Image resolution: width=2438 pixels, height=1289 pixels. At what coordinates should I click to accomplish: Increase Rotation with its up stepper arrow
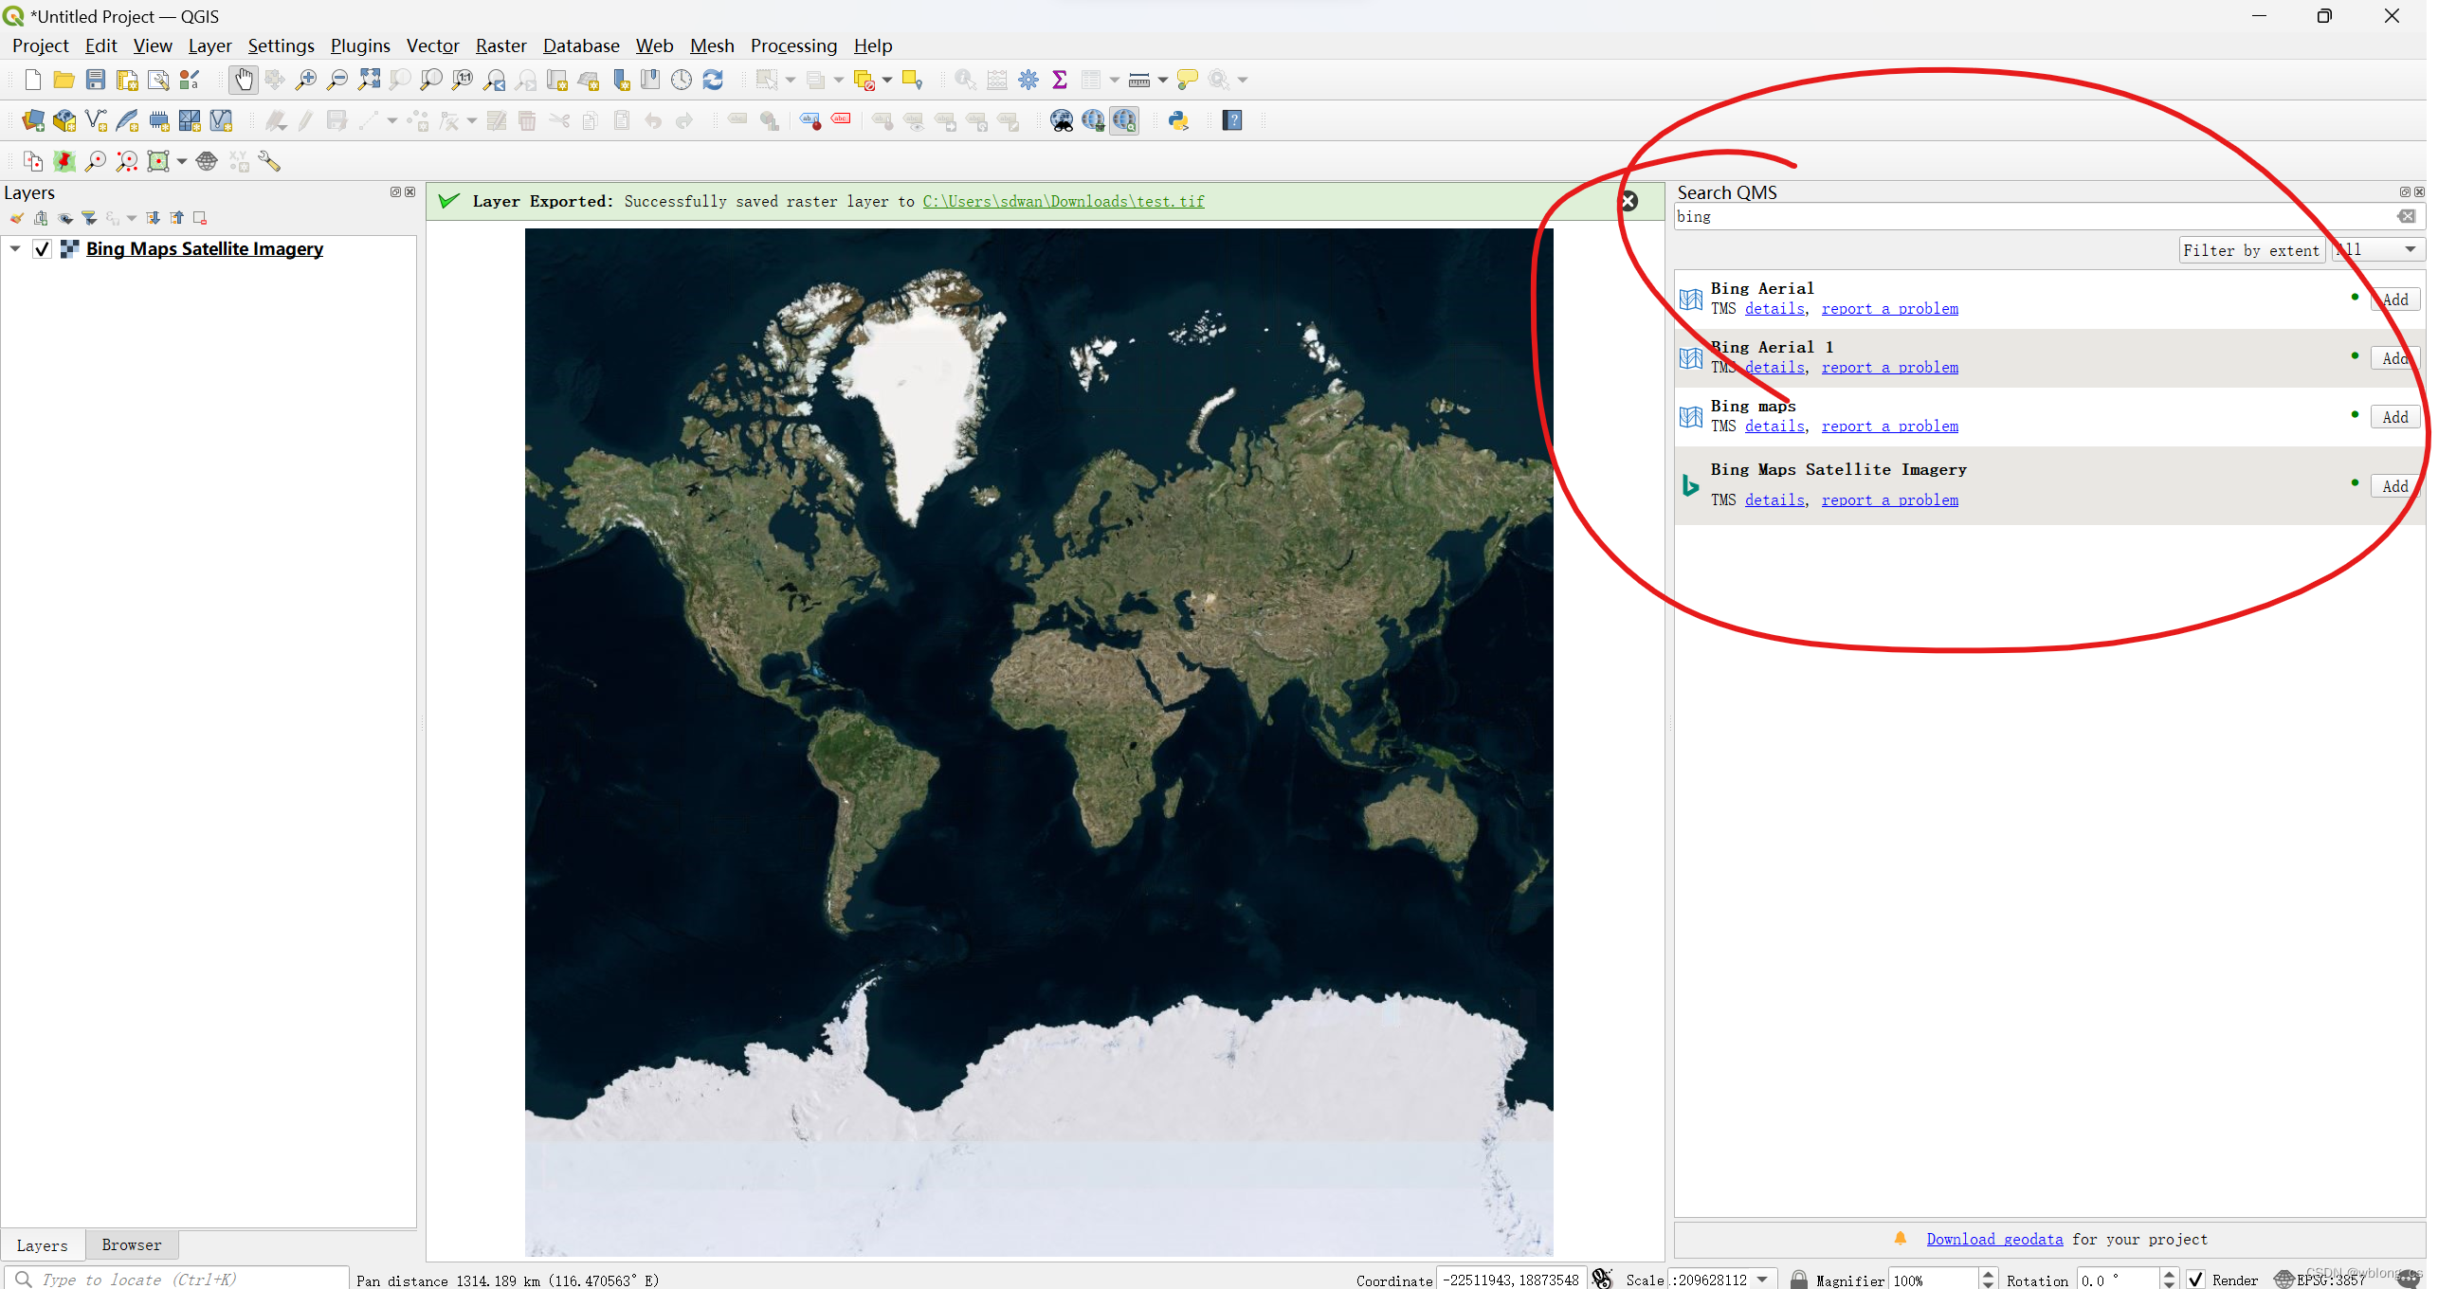coord(2169,1274)
